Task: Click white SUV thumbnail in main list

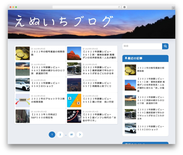Action: tap(23, 85)
